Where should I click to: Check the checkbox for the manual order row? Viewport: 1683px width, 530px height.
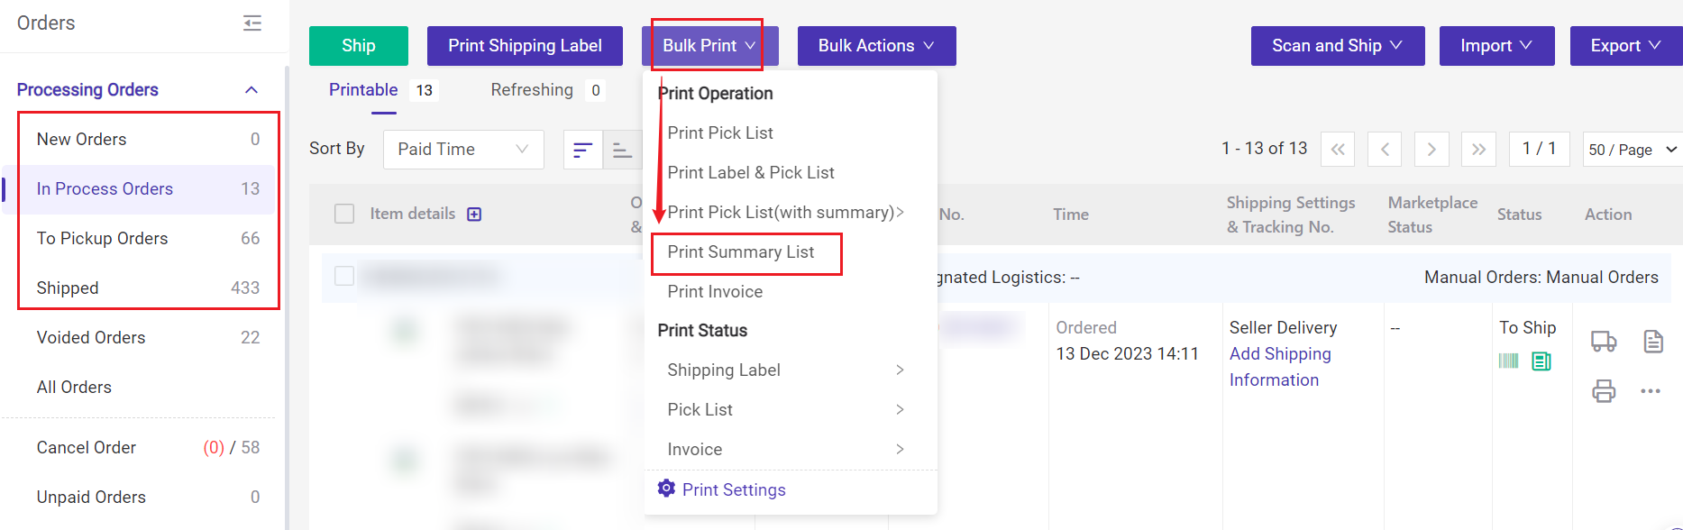pos(344,276)
